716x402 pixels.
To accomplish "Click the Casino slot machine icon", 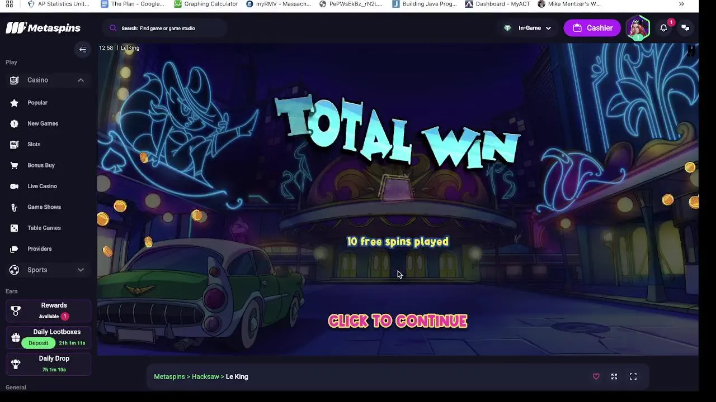I will coord(15,80).
